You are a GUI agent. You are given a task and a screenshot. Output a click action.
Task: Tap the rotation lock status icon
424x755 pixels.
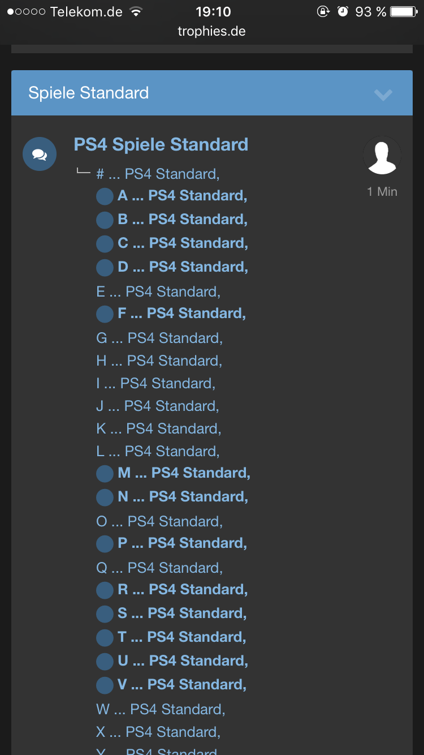(x=323, y=11)
